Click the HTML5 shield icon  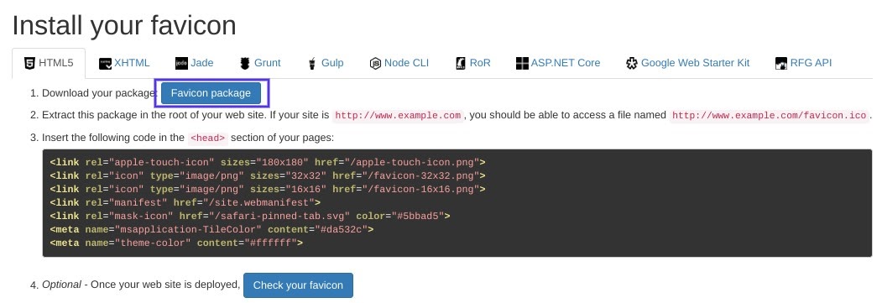30,63
